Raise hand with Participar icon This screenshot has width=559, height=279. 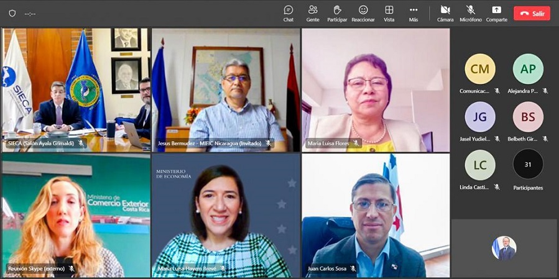(337, 13)
